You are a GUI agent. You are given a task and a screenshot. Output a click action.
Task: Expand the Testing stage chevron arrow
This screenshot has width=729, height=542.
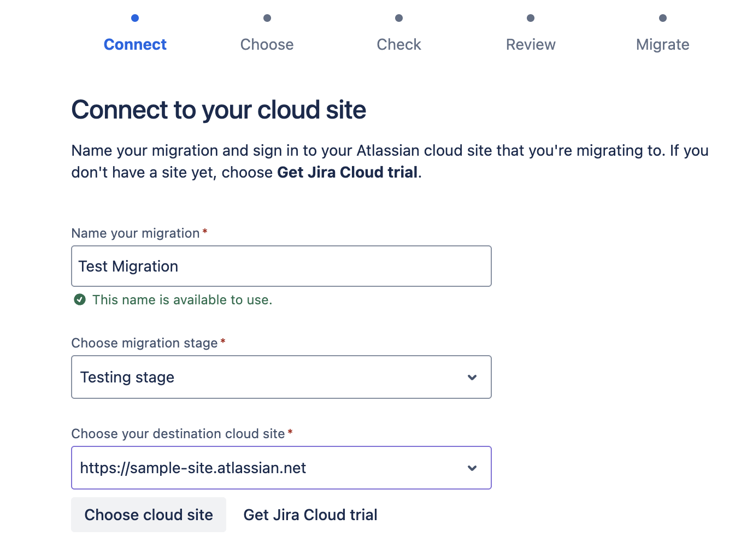coord(472,377)
